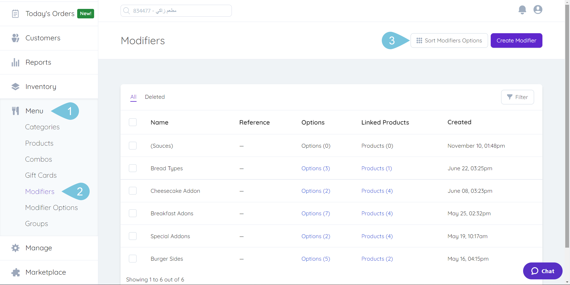
Task: Open Sort Modifiers Options
Action: [x=449, y=40]
